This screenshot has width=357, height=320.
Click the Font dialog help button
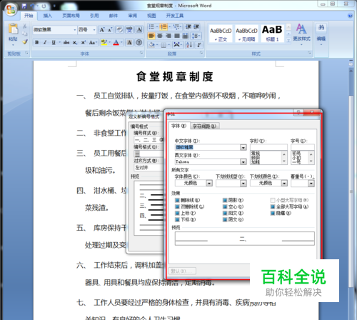pyautogui.click(x=298, y=112)
